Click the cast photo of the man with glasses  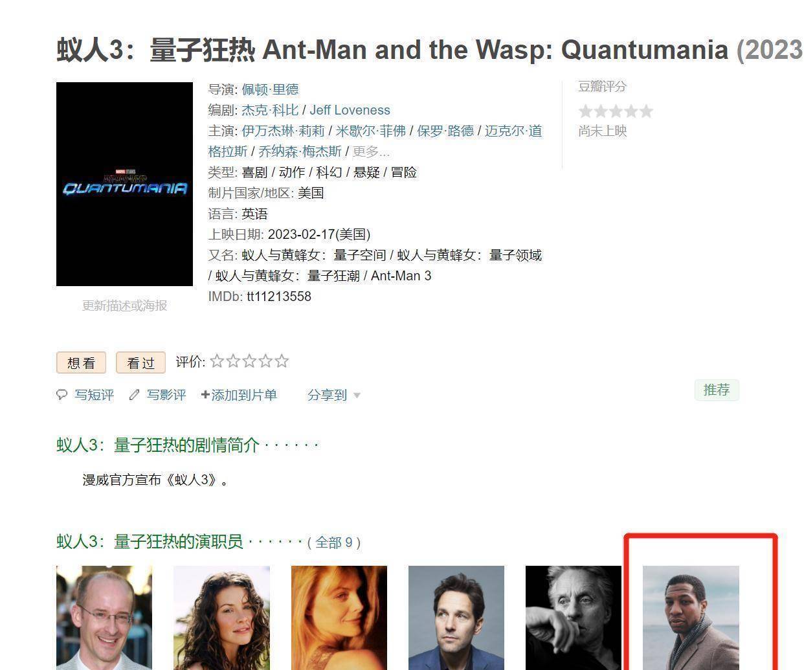104,618
